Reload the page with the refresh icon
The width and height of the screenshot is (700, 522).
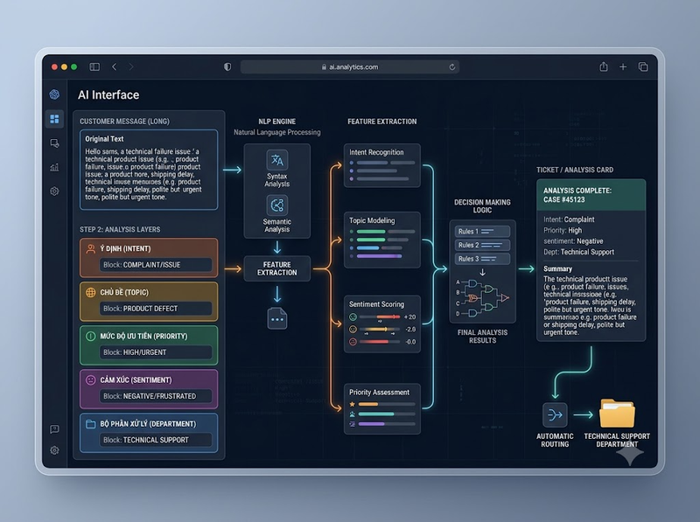[452, 67]
